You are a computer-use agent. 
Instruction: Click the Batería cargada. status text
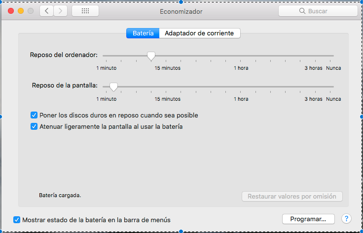coord(60,195)
